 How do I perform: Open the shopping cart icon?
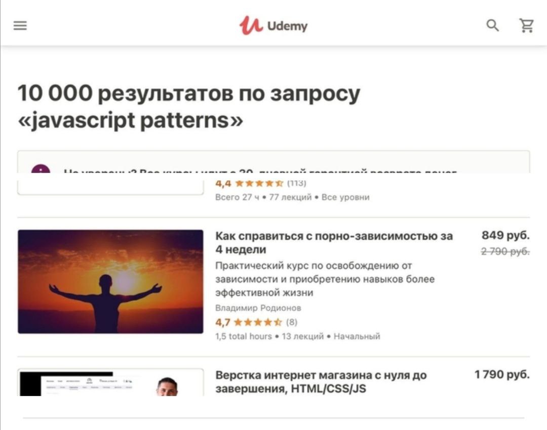[x=526, y=25]
